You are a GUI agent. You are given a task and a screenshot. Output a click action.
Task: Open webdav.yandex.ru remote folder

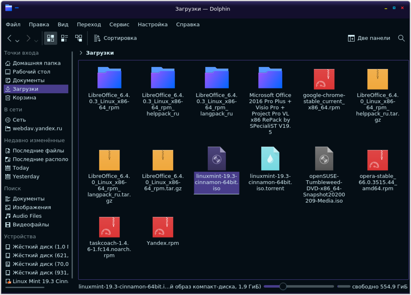tap(36, 129)
